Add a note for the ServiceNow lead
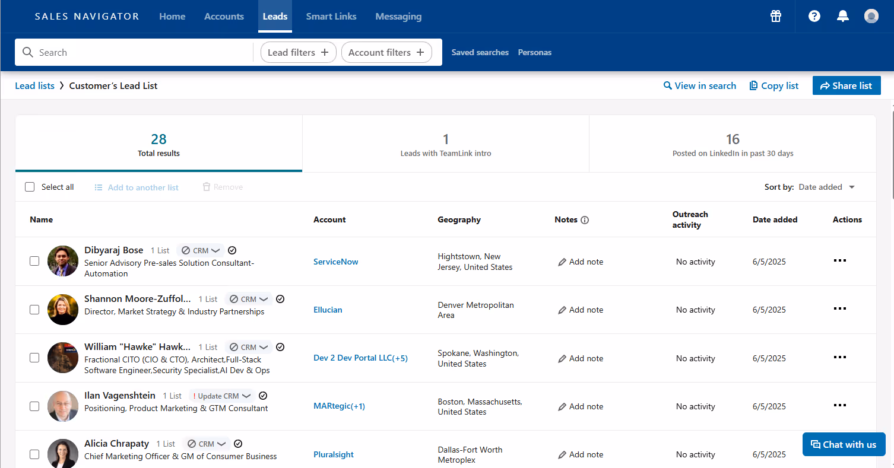This screenshot has width=894, height=468. (581, 262)
